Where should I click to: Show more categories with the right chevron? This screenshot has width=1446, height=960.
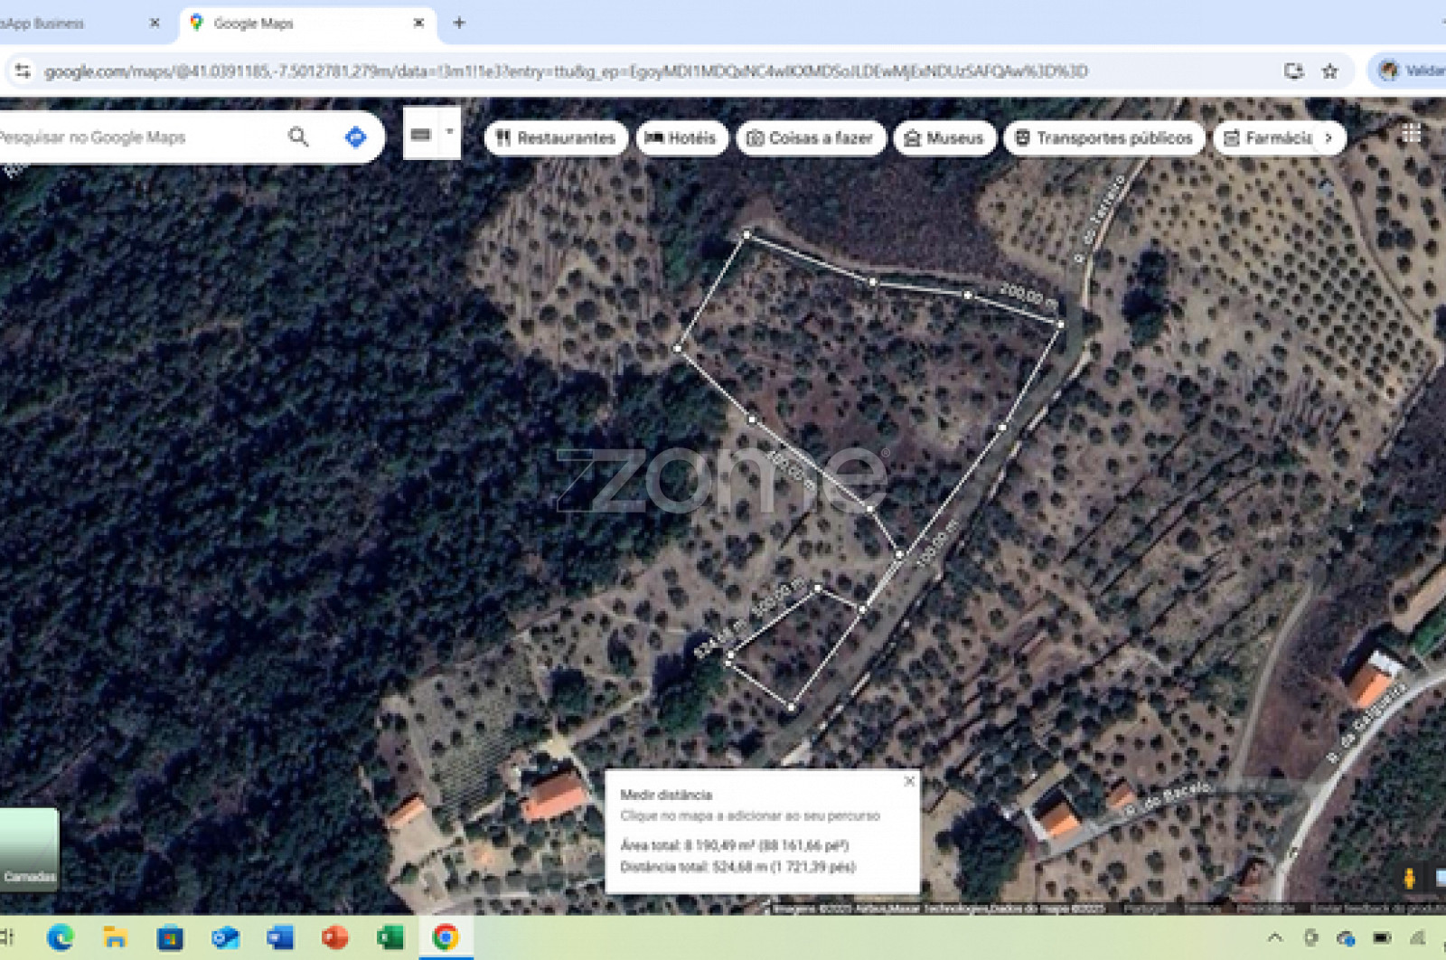[1329, 137]
